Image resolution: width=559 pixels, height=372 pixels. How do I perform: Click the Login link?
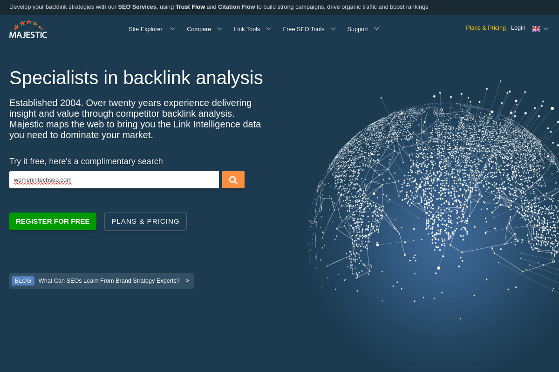[x=518, y=28]
